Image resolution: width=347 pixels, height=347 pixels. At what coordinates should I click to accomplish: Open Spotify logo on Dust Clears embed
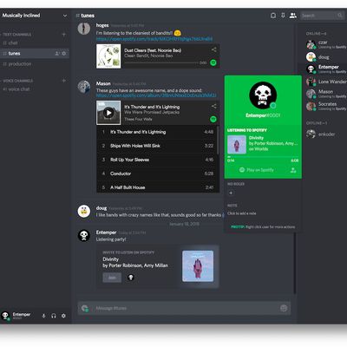pyautogui.click(x=213, y=62)
